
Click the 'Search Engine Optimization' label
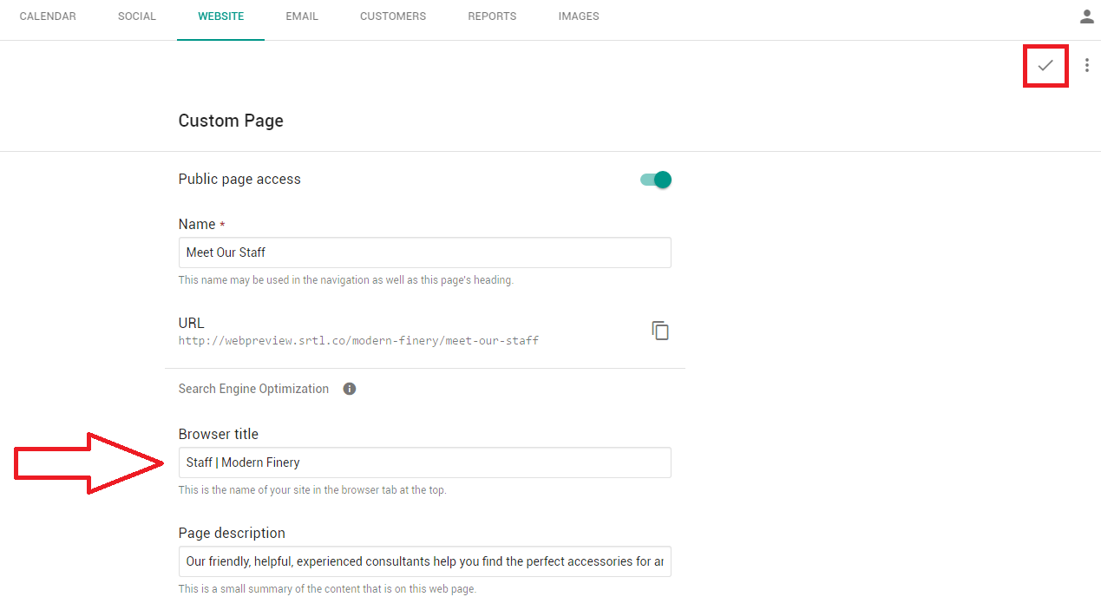click(x=253, y=389)
